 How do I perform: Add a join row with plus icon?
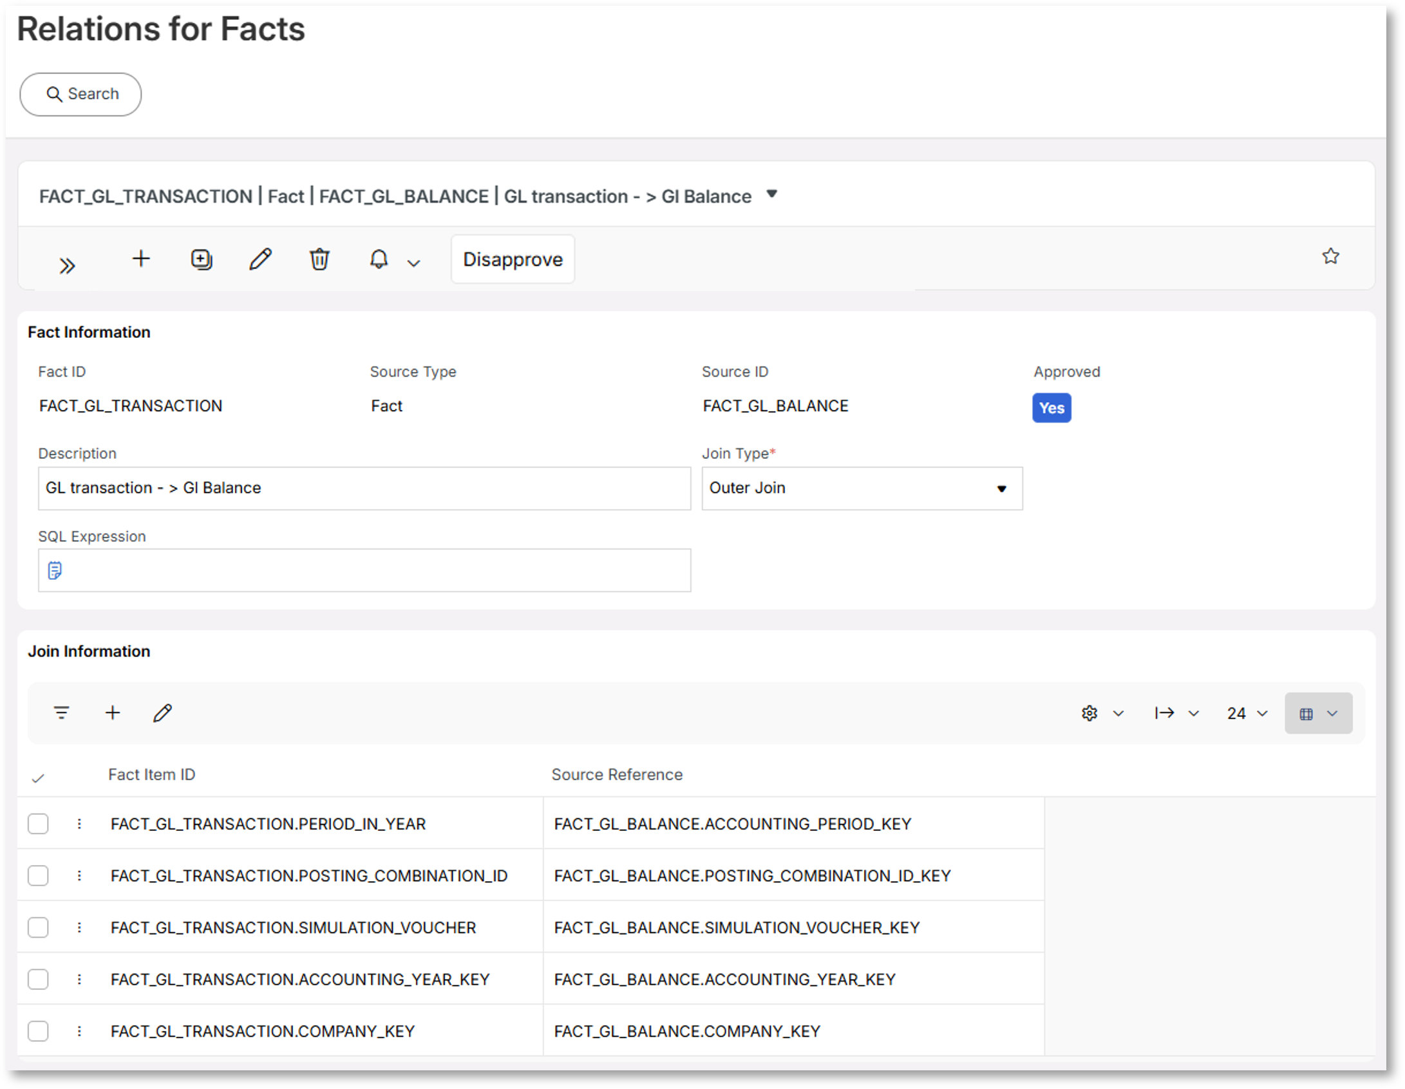pyautogui.click(x=113, y=712)
